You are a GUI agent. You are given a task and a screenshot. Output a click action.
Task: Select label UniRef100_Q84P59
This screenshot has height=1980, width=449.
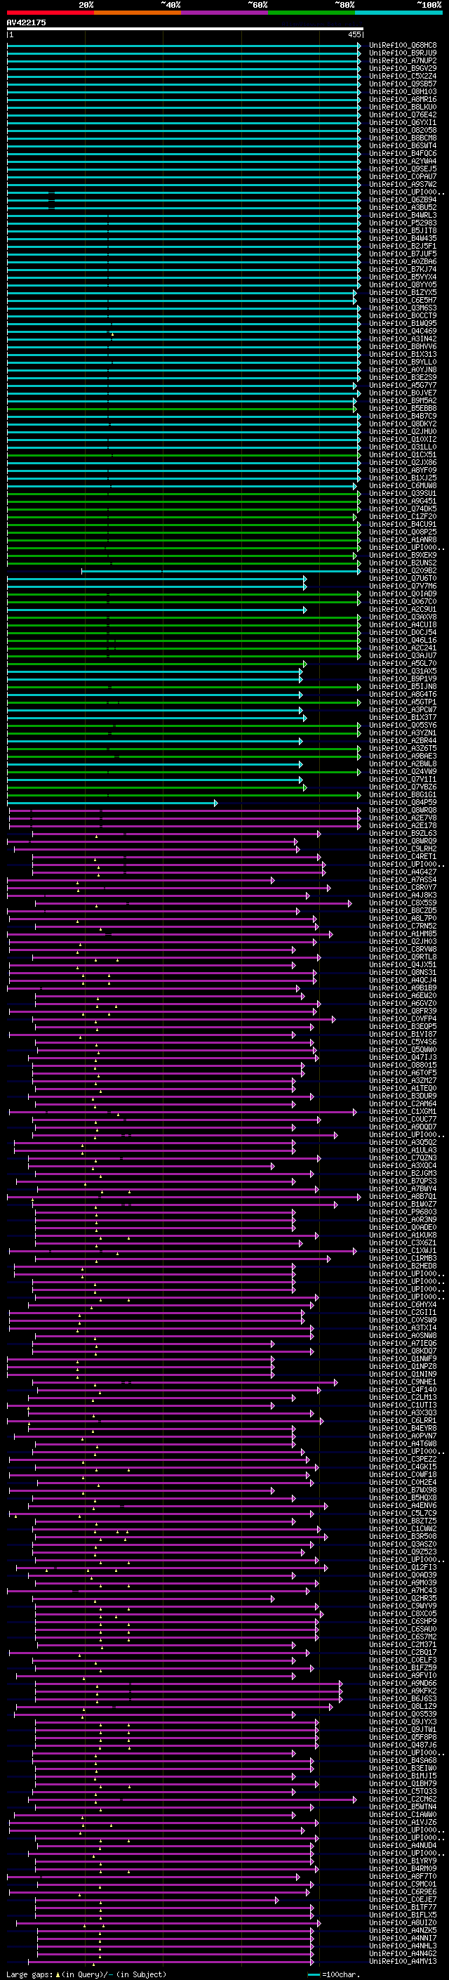coord(403,802)
